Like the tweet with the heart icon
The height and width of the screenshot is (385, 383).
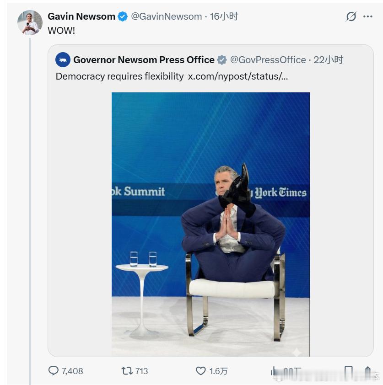pos(200,371)
